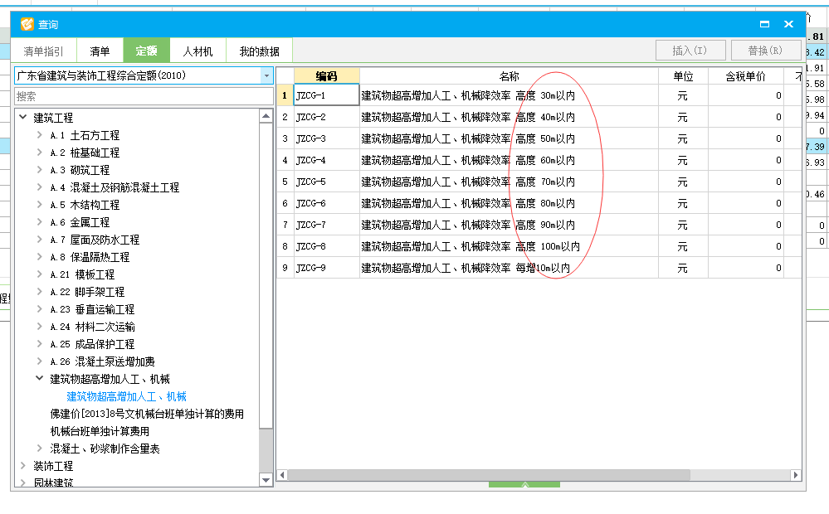Expand the A.2 桩基础工程 node
Viewport: 829px width, 514px height.
(40, 153)
